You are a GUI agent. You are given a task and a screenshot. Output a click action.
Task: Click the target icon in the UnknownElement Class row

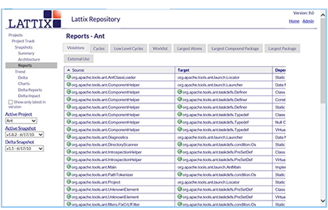coord(180,189)
